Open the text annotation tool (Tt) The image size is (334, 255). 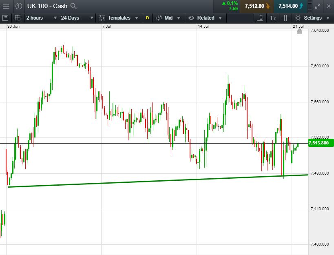[x=273, y=18]
